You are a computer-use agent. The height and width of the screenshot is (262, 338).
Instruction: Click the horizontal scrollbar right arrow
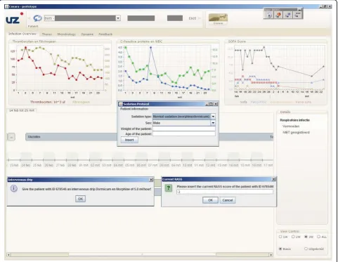pyautogui.click(x=271, y=255)
